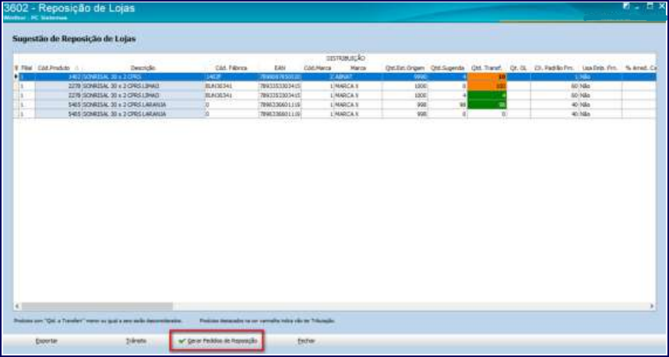669x357 pixels.
Task: Click the horizontal scrollbar thumb
Action: tap(97, 306)
